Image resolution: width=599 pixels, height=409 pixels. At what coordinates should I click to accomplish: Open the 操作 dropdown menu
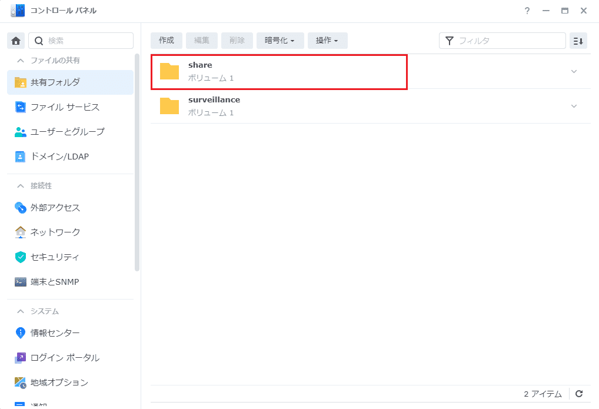327,41
